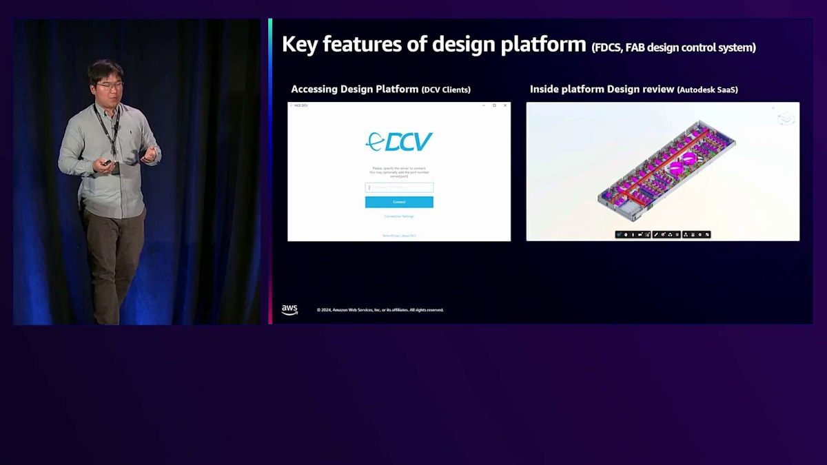This screenshot has width=827, height=465.
Task: Open the Camera interactions tool
Action: (x=640, y=235)
